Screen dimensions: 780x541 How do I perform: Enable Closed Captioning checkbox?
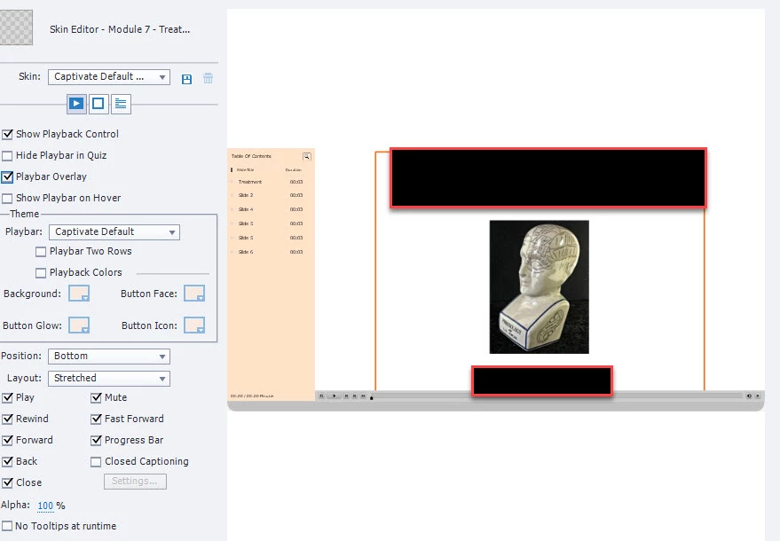point(96,462)
